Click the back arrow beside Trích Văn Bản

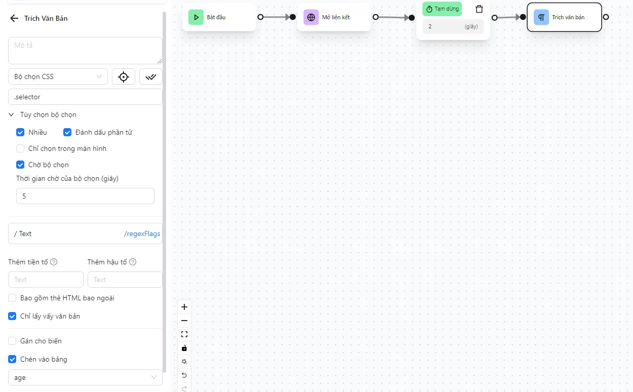(14, 18)
